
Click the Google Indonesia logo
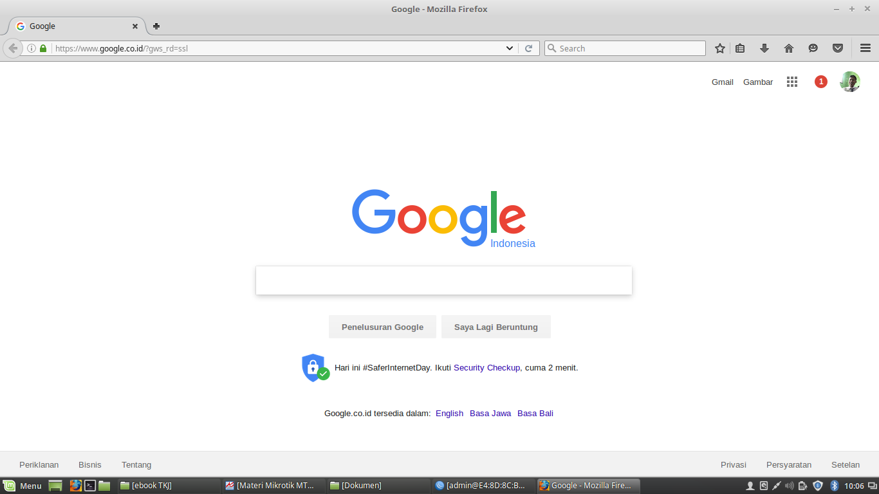tap(444, 218)
